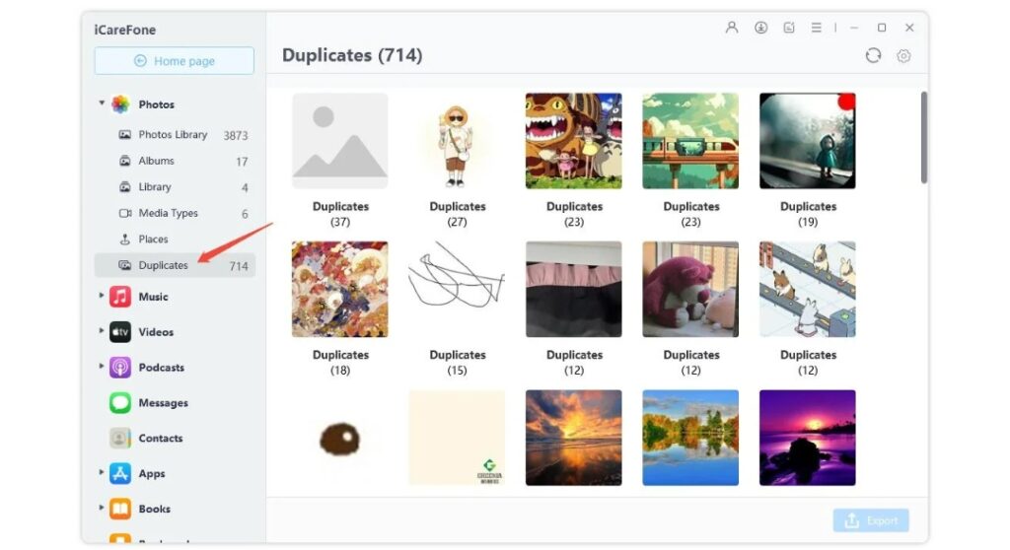
Task: Expand the Podcasts section
Action: (102, 367)
